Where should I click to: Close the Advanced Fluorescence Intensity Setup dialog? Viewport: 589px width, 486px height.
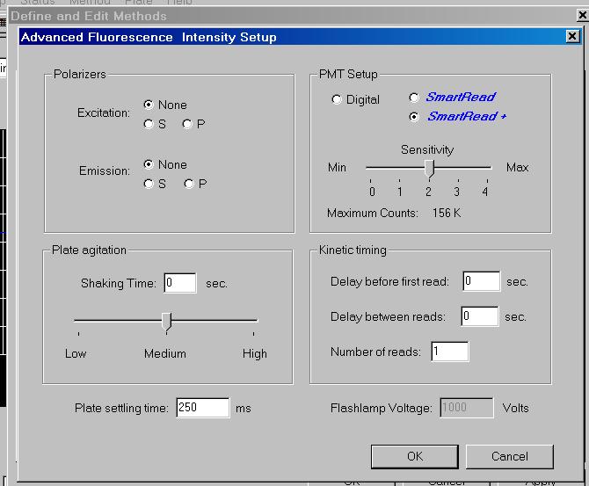(x=572, y=36)
